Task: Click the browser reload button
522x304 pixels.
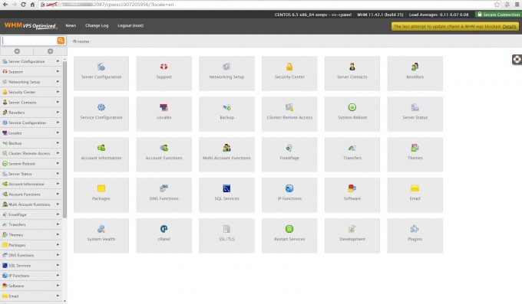Action: point(23,5)
